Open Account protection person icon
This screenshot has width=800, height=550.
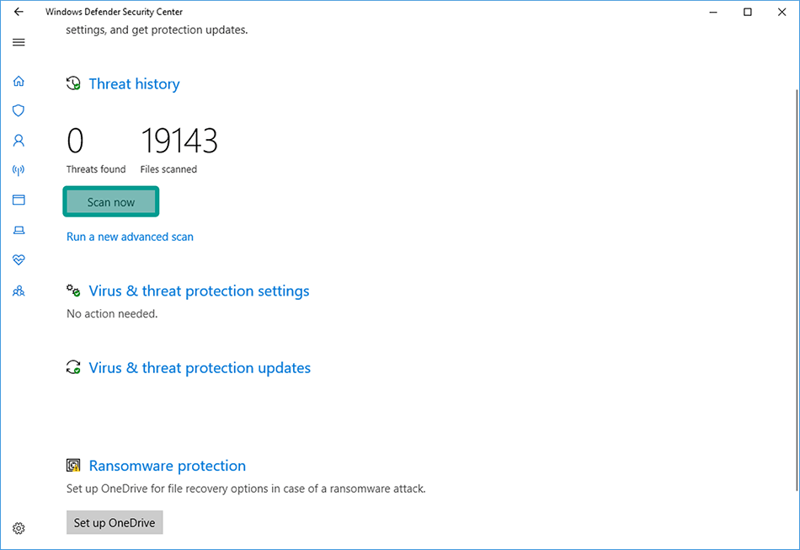click(19, 141)
